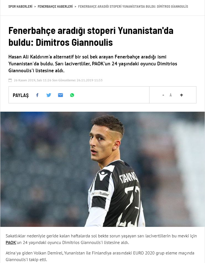
Task: Click the calendar icon beside the date
Action: [10, 80]
